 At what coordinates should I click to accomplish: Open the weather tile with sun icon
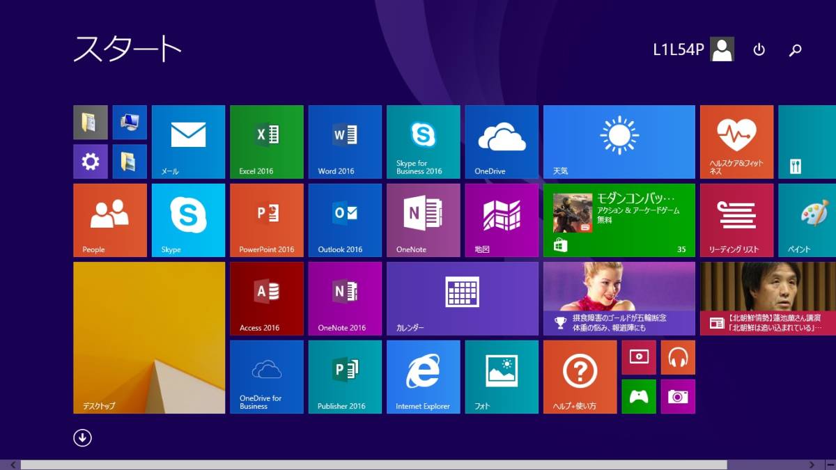click(619, 142)
